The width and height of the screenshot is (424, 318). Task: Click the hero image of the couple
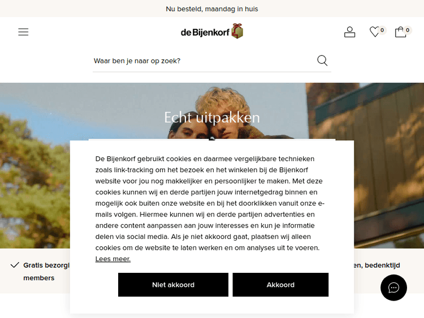[x=212, y=111]
